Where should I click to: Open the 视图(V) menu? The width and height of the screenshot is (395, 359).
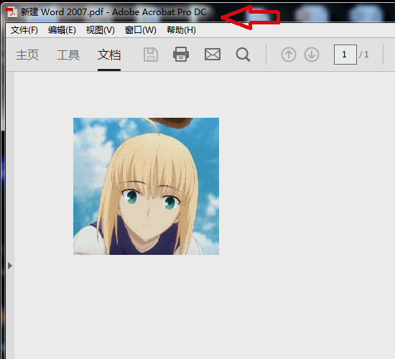(x=101, y=30)
